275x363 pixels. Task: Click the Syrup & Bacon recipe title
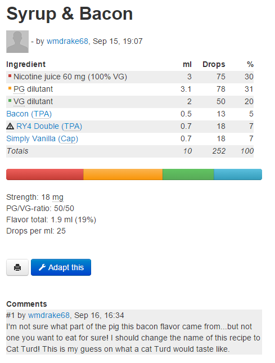tap(70, 14)
